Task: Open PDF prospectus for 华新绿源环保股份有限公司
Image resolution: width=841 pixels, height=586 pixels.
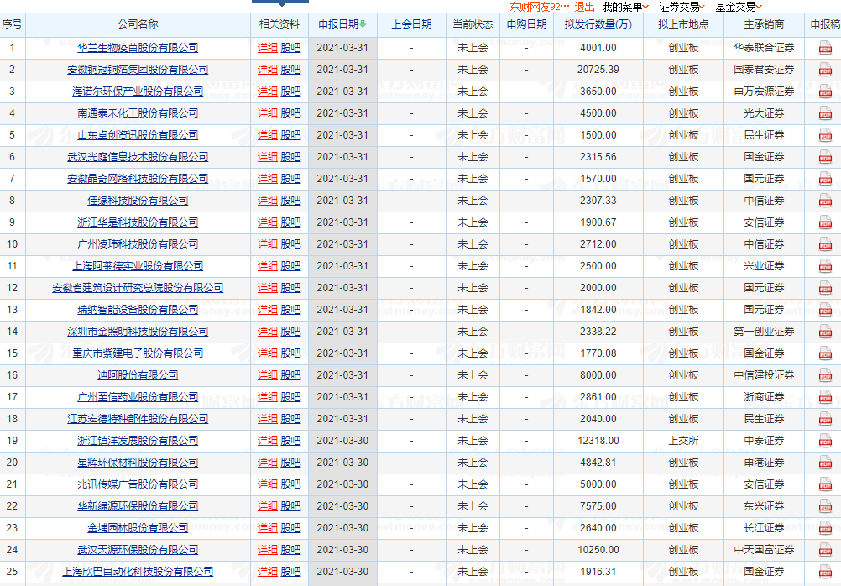Action: pyautogui.click(x=825, y=506)
